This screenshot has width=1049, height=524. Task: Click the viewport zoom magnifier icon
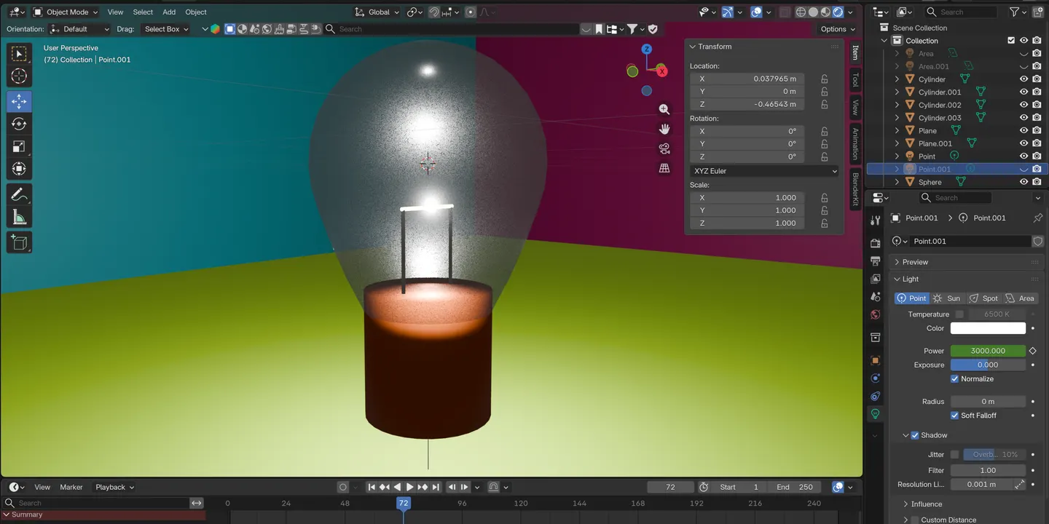[664, 109]
